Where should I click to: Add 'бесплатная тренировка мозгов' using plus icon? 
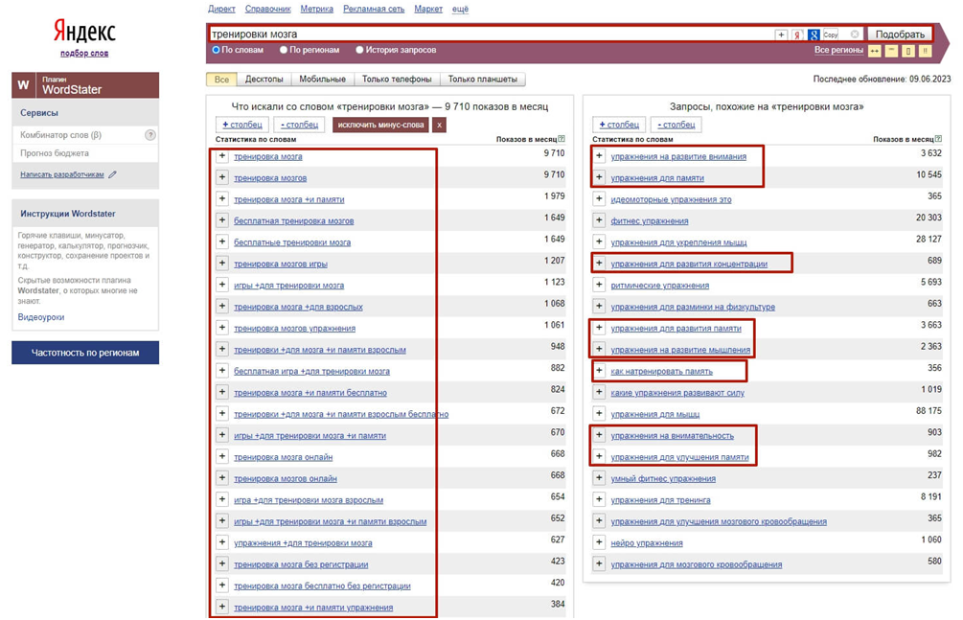click(222, 220)
